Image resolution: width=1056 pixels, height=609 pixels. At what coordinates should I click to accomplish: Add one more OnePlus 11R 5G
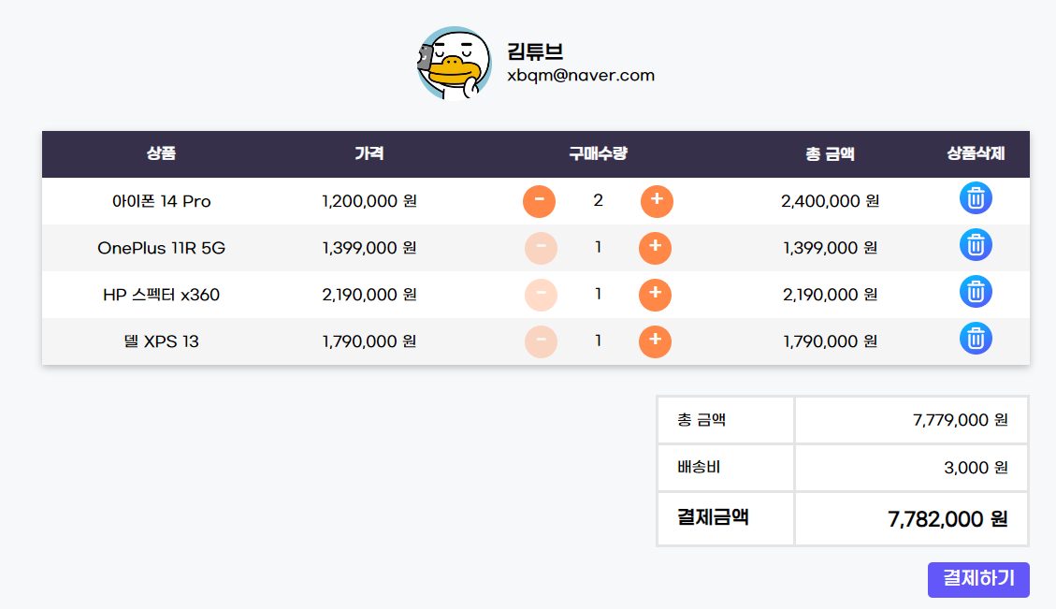pyautogui.click(x=655, y=248)
